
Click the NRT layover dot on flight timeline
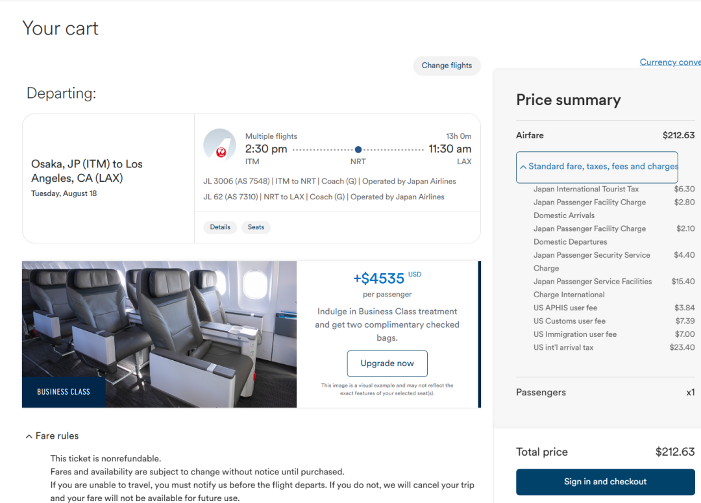tap(358, 149)
